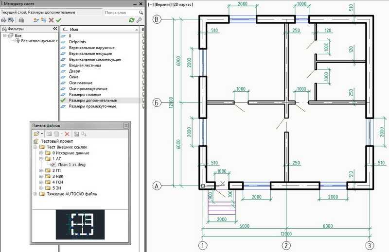Click status icon of Окна layer
389x252 pixels.
(63, 77)
